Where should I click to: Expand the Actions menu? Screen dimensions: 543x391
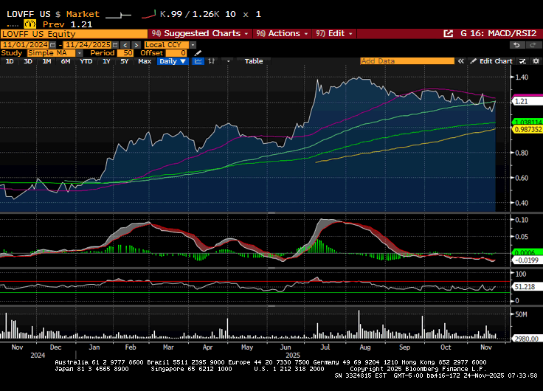282,34
